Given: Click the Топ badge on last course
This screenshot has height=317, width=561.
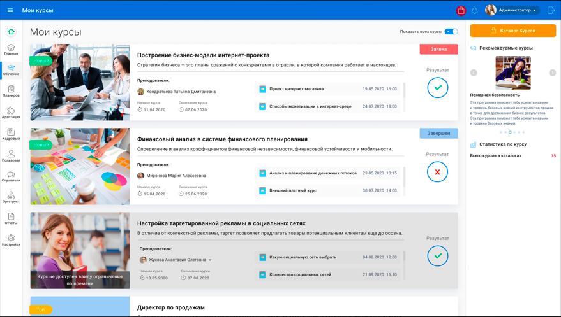Looking at the screenshot, I should [x=40, y=309].
